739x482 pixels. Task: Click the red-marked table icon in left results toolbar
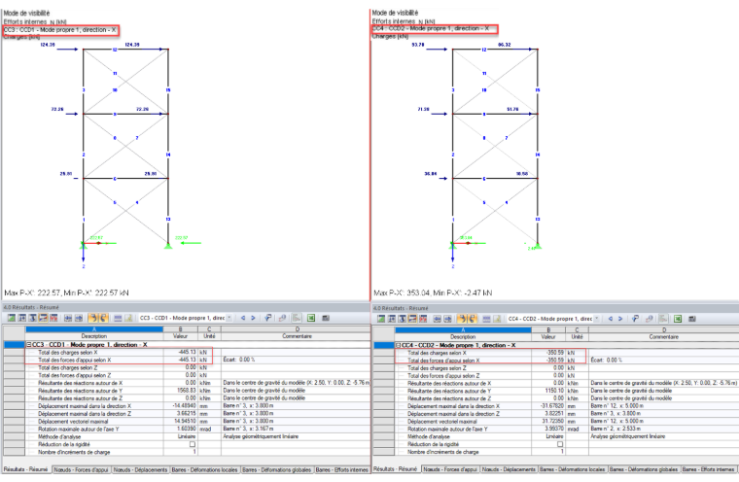pos(53,318)
